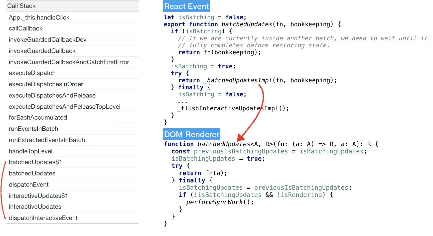Select the frame named exactly invokeGuardedCallback
The image size is (433, 236).
pos(72,51)
